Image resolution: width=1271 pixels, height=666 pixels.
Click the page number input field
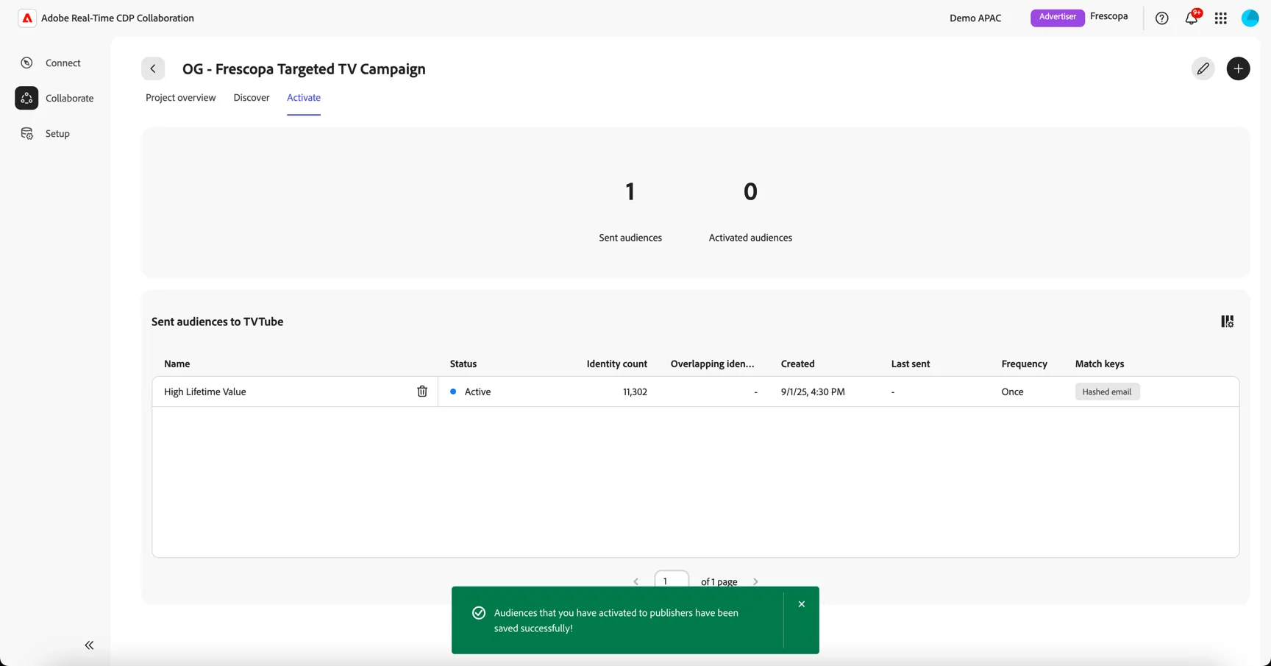[672, 581]
